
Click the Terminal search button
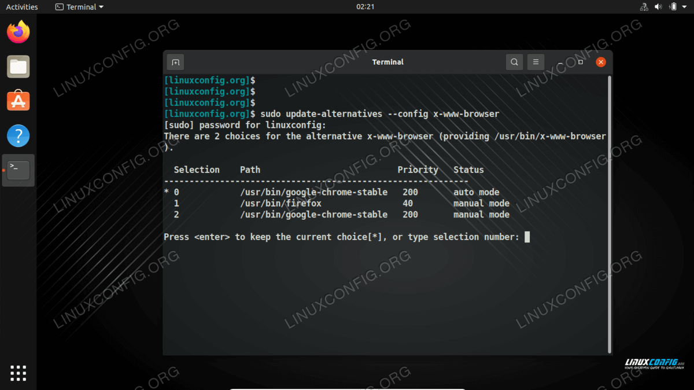point(514,62)
